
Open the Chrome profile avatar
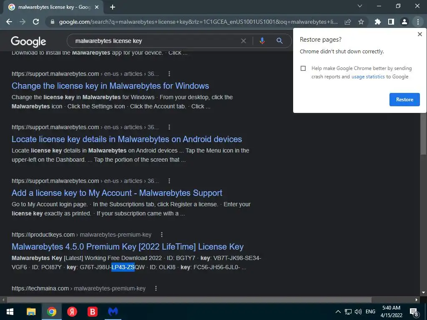tap(404, 22)
